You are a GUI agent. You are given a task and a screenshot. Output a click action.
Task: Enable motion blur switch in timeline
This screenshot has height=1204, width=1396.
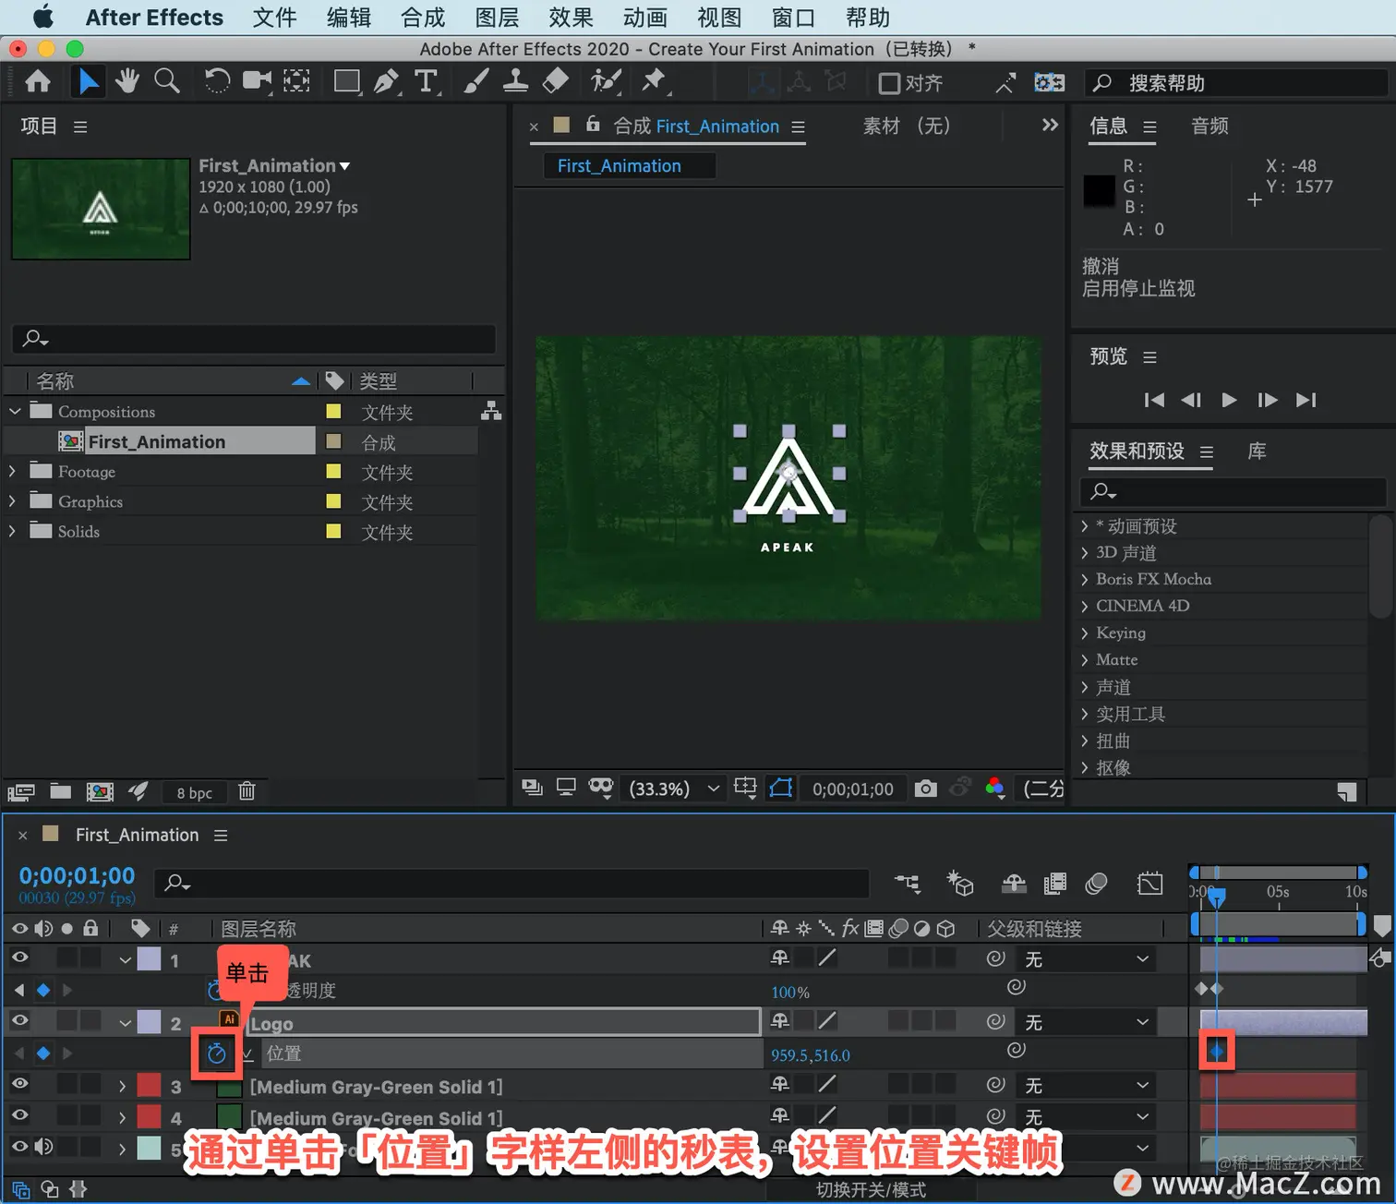[1096, 884]
